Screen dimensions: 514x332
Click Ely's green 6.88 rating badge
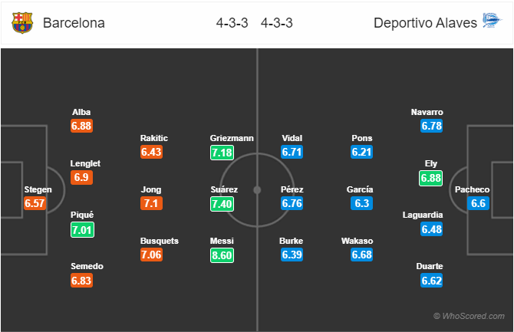coord(430,179)
